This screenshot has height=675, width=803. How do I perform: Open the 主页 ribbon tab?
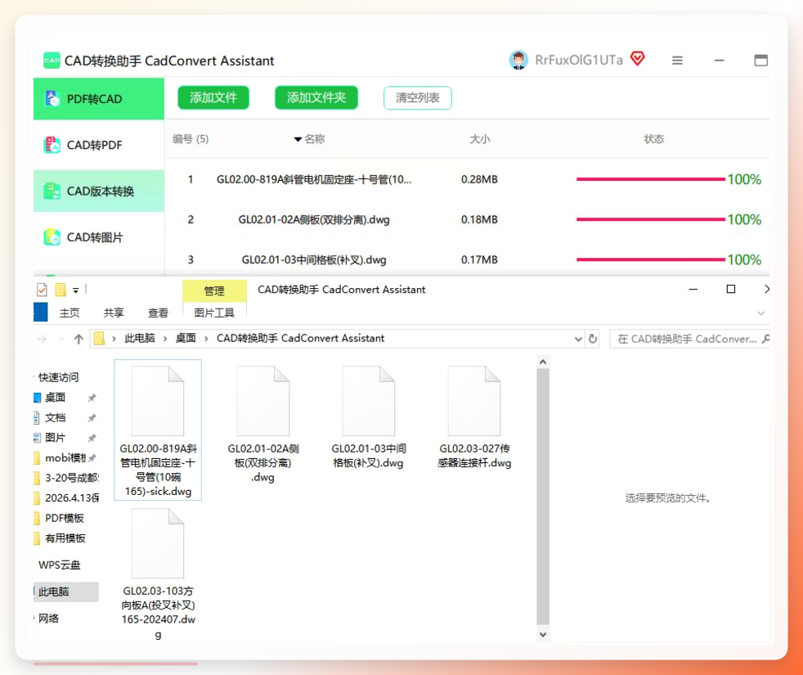tap(70, 313)
